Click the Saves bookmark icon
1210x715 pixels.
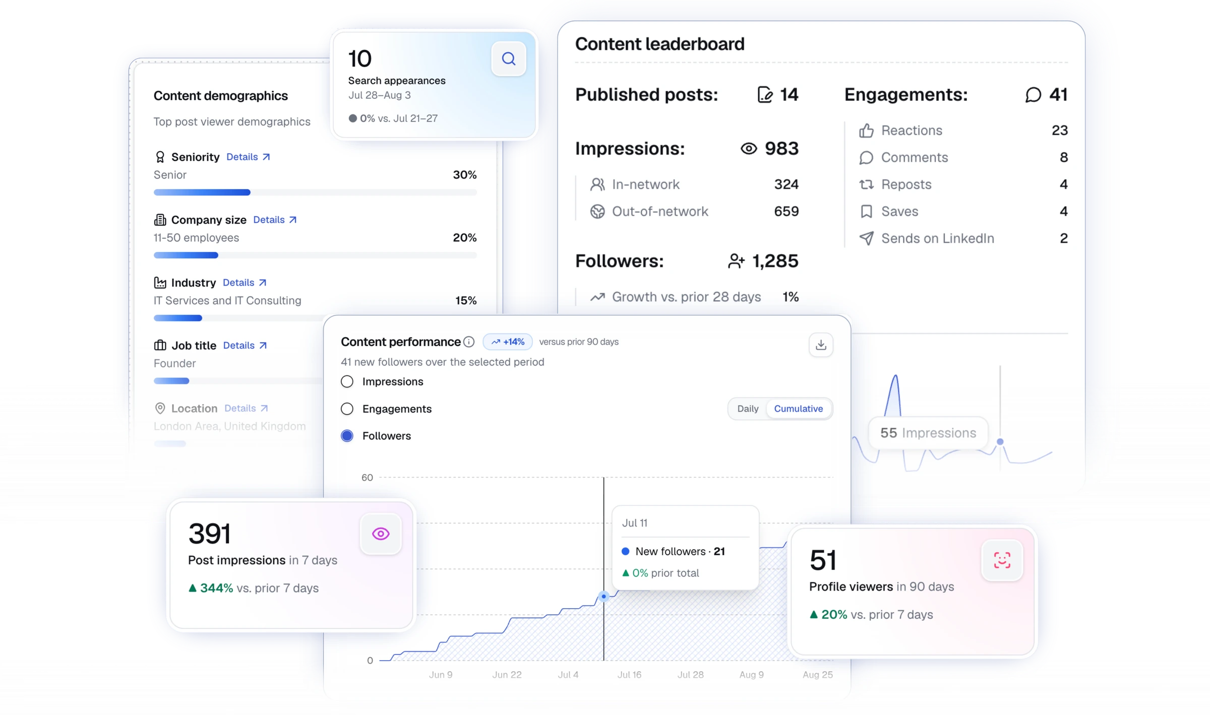866,212
